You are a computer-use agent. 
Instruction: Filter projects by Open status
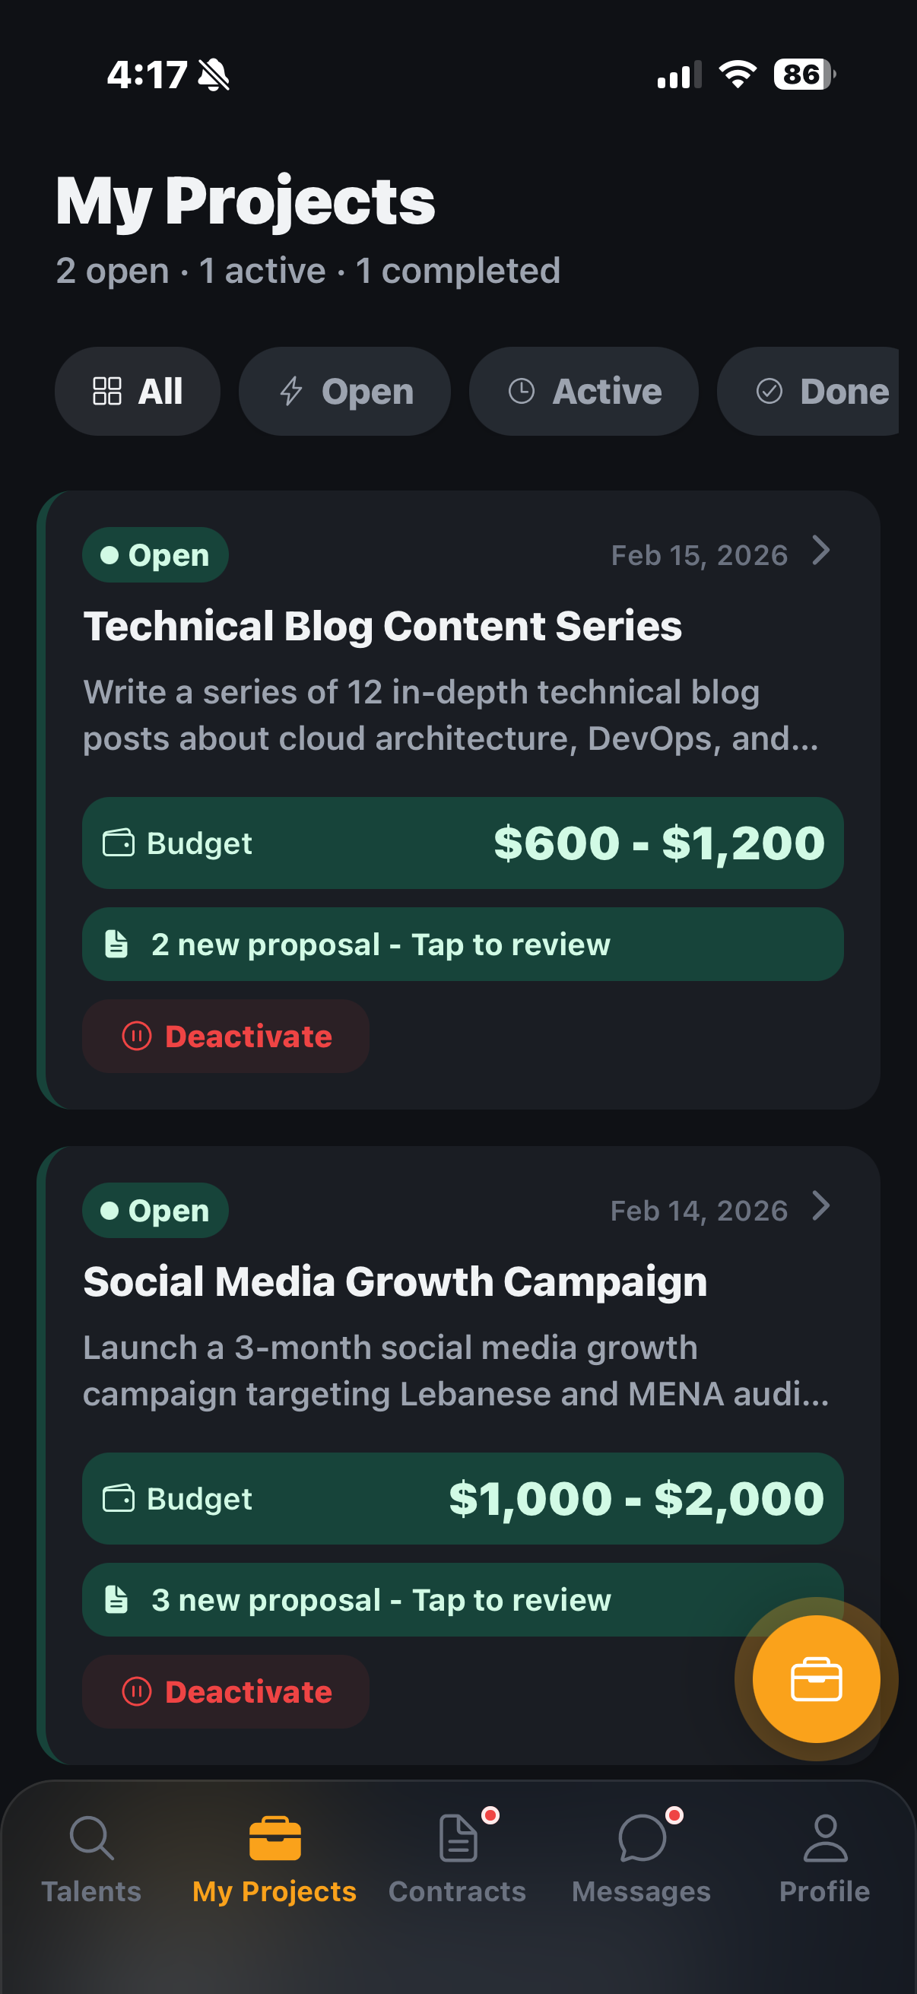click(344, 392)
